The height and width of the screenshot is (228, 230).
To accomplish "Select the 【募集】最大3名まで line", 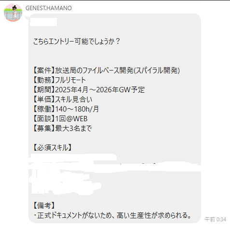I will coord(62,128).
